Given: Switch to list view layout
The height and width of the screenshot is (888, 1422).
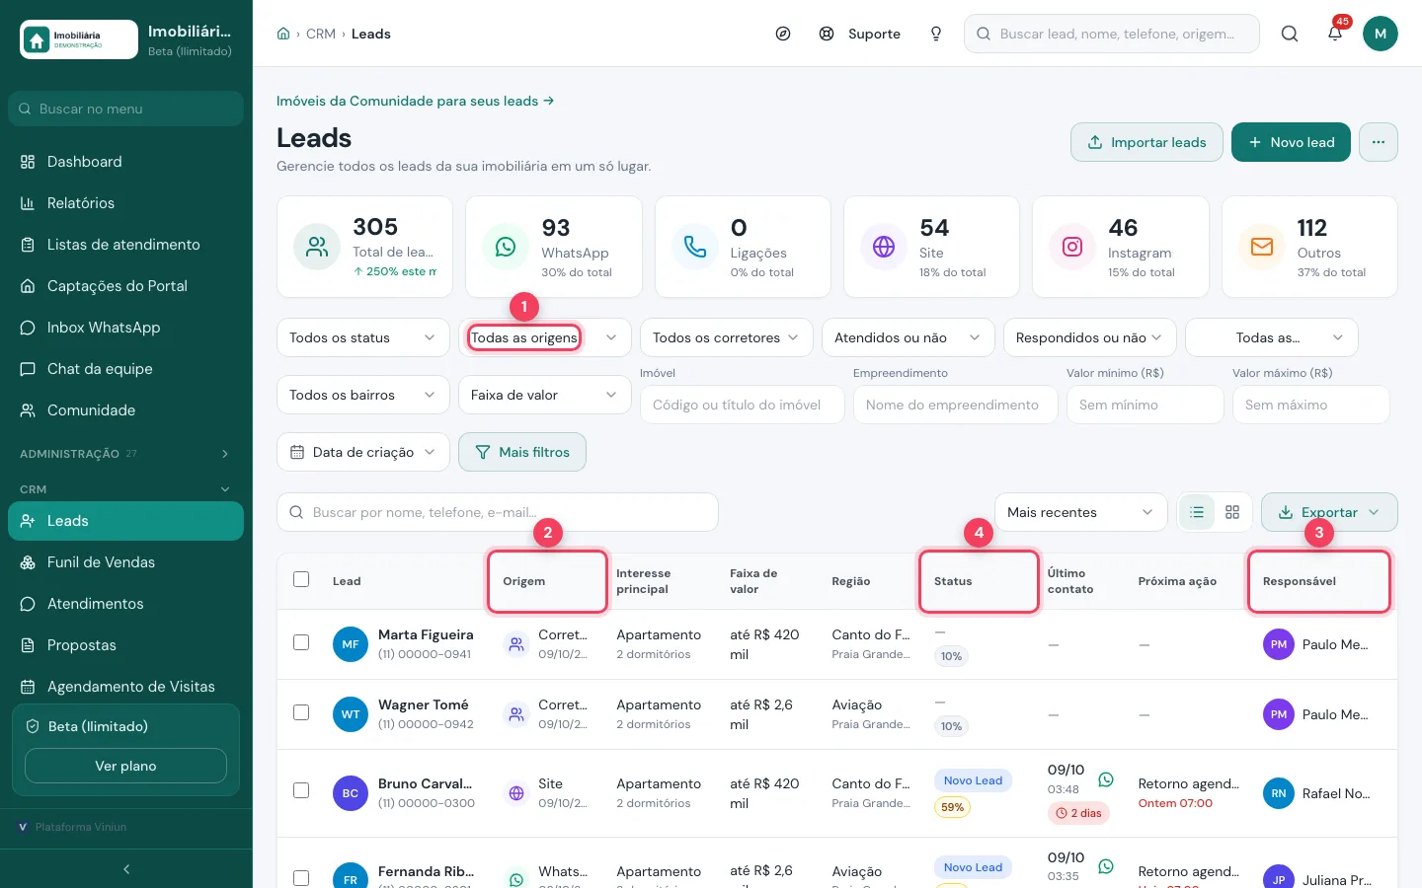Looking at the screenshot, I should coord(1197,512).
